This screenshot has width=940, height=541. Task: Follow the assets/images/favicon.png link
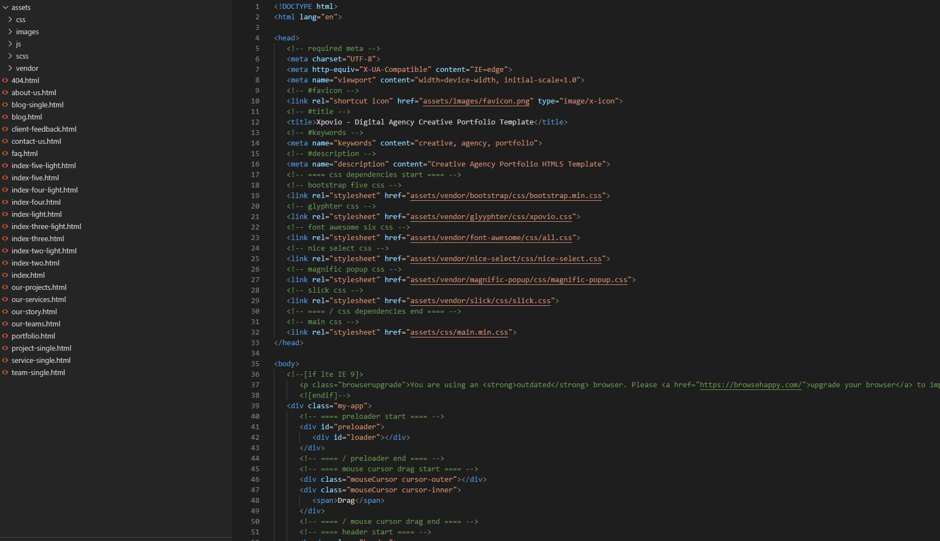pyautogui.click(x=476, y=101)
